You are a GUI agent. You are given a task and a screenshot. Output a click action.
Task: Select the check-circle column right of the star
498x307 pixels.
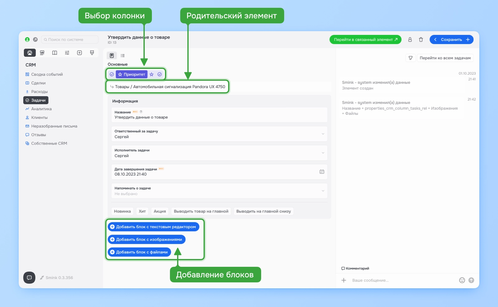click(x=160, y=74)
